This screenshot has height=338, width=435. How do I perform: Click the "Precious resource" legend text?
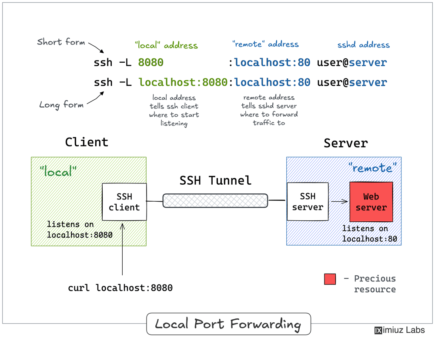tap(375, 284)
